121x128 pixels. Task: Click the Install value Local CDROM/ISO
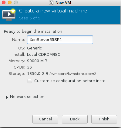(44, 55)
